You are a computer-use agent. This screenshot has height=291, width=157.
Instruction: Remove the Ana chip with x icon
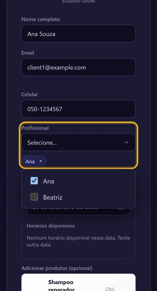coord(41,161)
